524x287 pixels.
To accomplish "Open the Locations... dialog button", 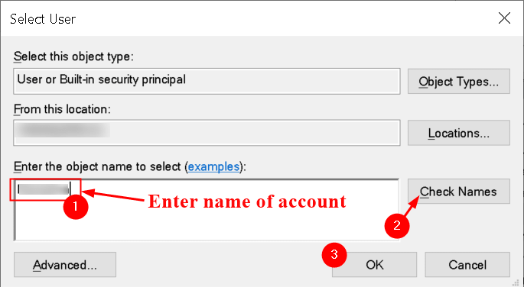I will 458,133.
